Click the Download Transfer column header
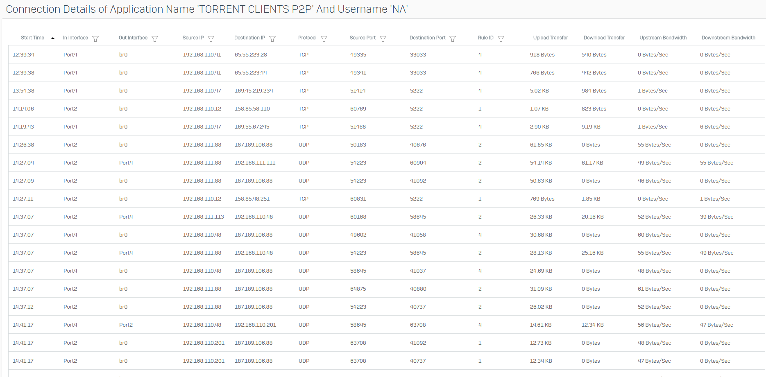This screenshot has height=377, width=766. pyautogui.click(x=604, y=38)
